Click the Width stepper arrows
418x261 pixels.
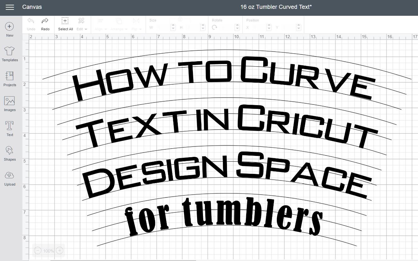[173, 28]
